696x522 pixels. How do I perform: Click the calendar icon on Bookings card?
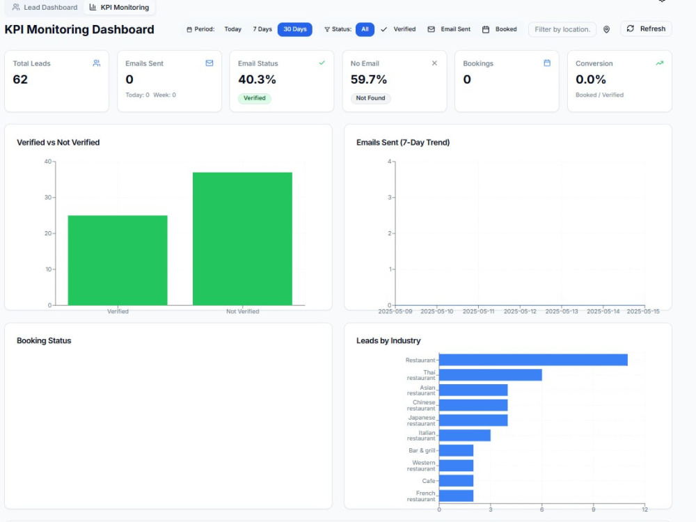pyautogui.click(x=547, y=63)
